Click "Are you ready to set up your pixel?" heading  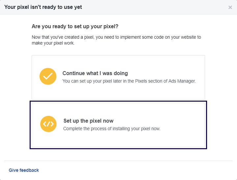(x=79, y=26)
